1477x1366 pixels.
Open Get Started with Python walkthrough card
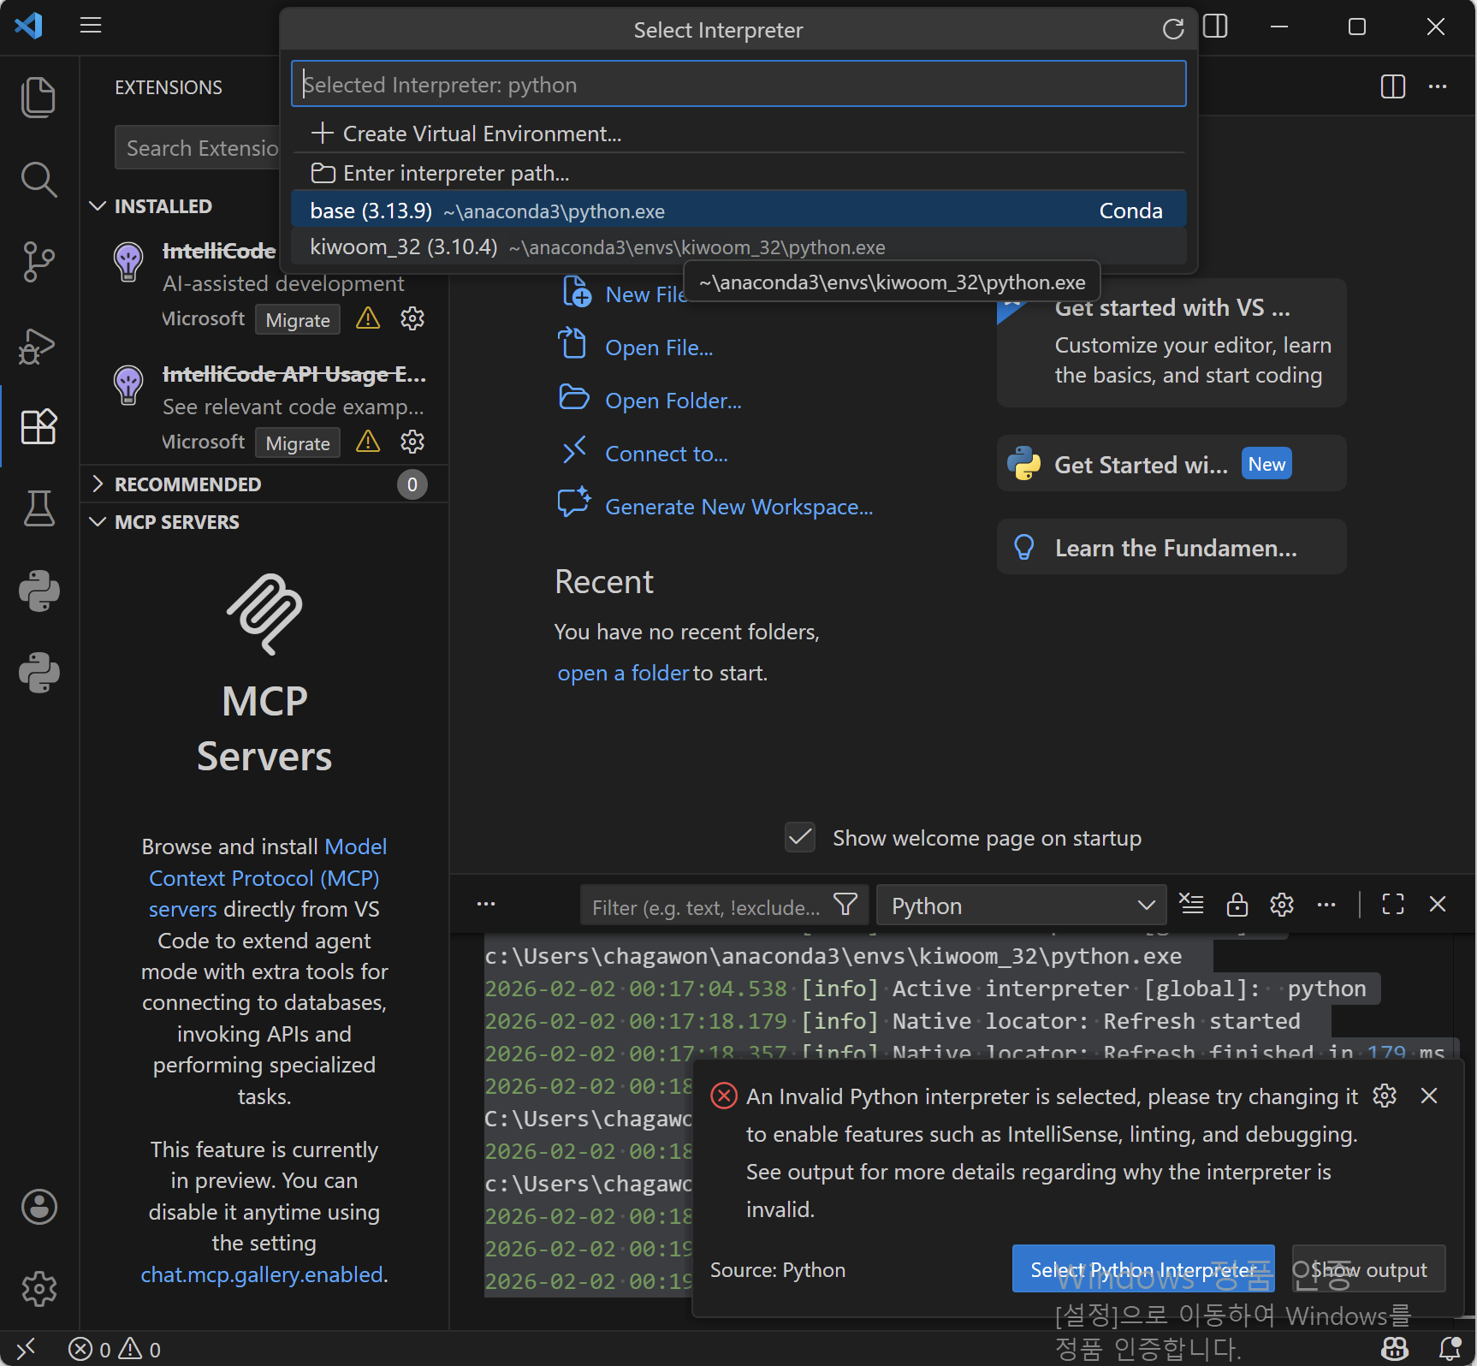click(x=1172, y=464)
